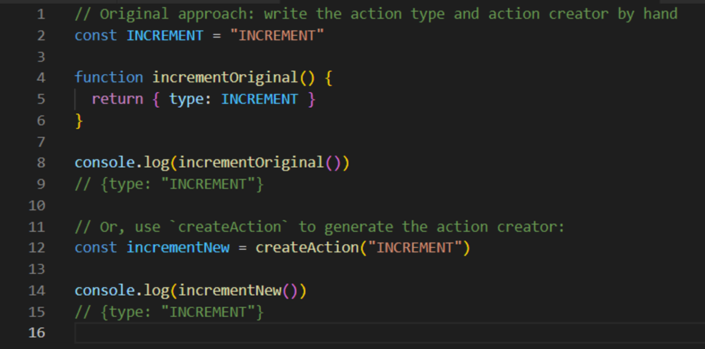Place cursor on empty line 16
Viewport: 705px width, 349px height.
click(x=389, y=333)
